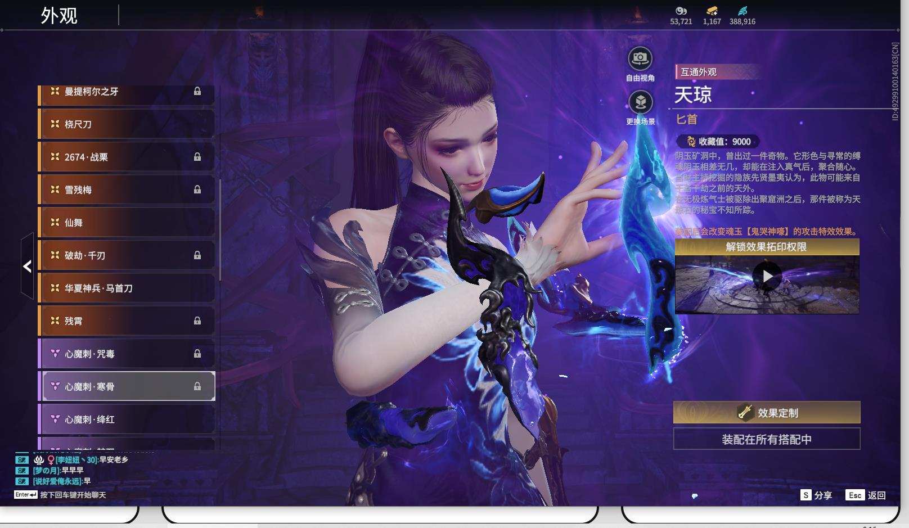
Task: Select the 2674·战栗 skin row
Action: click(127, 157)
